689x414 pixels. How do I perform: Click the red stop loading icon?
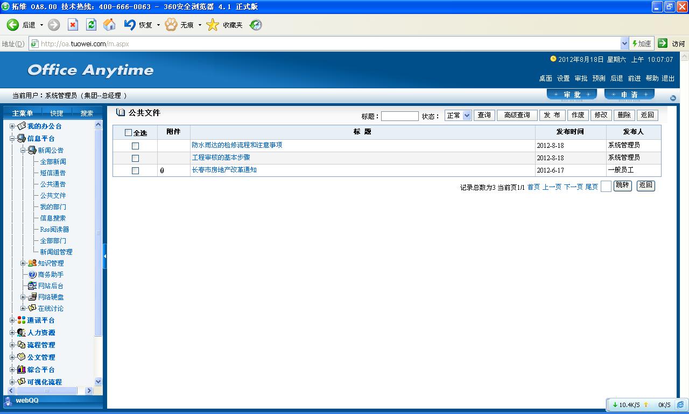[73, 25]
